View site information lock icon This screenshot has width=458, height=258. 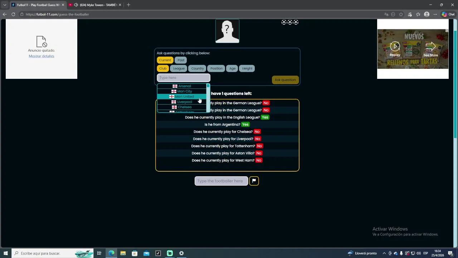(22, 14)
